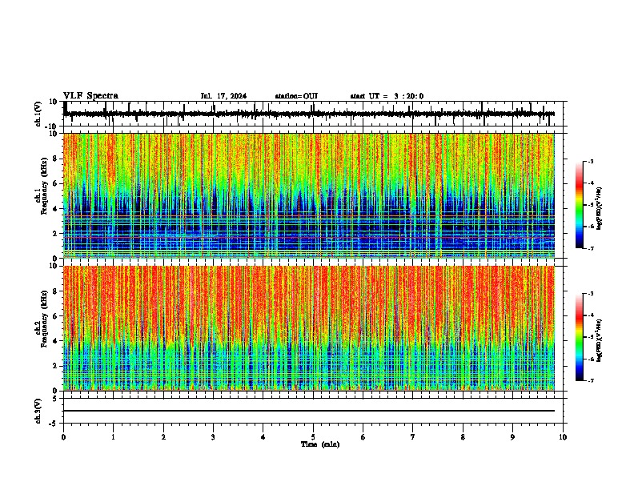Image resolution: width=634 pixels, height=490 pixels.
Task: Click the "4" kHz tick on ch.2 frequency axis
Action: tap(56, 341)
